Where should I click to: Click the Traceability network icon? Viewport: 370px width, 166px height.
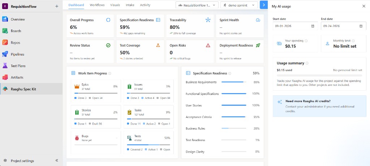[208, 20]
